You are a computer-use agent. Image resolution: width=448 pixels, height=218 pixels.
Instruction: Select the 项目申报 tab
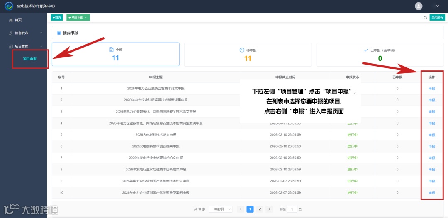click(78, 17)
